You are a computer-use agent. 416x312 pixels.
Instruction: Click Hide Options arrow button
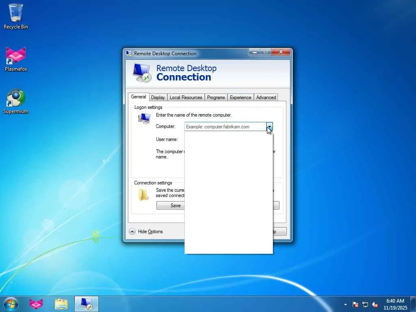(x=132, y=231)
